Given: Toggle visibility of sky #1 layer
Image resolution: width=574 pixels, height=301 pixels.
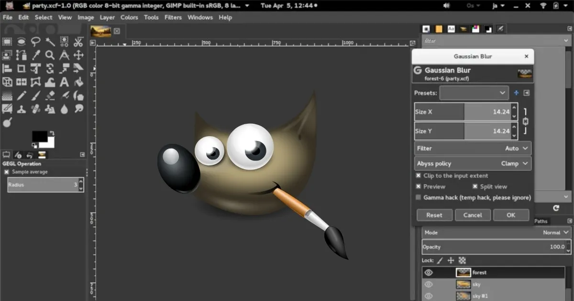Looking at the screenshot, I should pyautogui.click(x=429, y=296).
